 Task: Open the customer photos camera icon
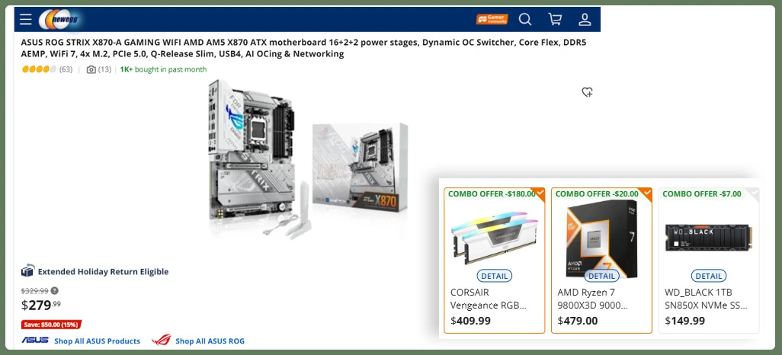click(x=91, y=69)
